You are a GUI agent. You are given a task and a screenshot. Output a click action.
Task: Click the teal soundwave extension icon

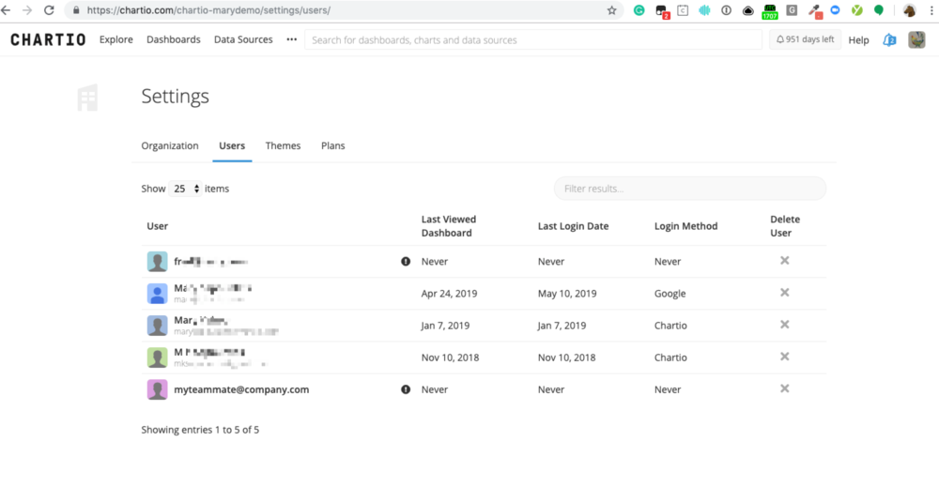[704, 10]
